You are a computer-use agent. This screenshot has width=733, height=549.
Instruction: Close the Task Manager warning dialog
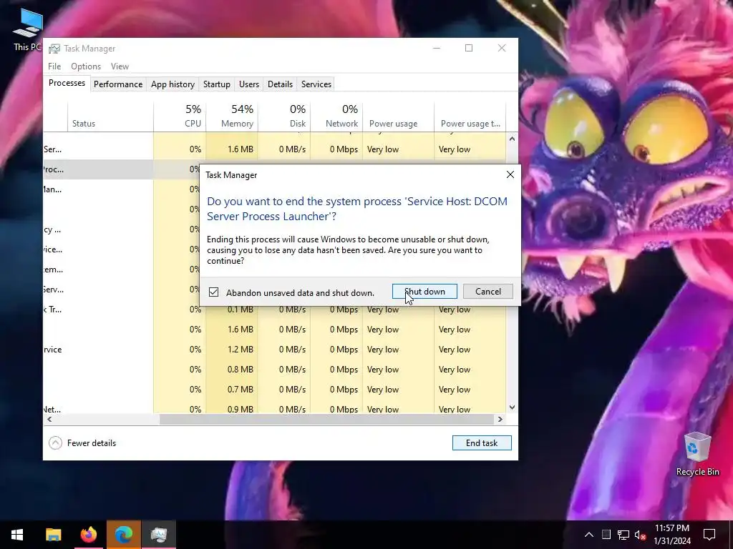point(510,174)
